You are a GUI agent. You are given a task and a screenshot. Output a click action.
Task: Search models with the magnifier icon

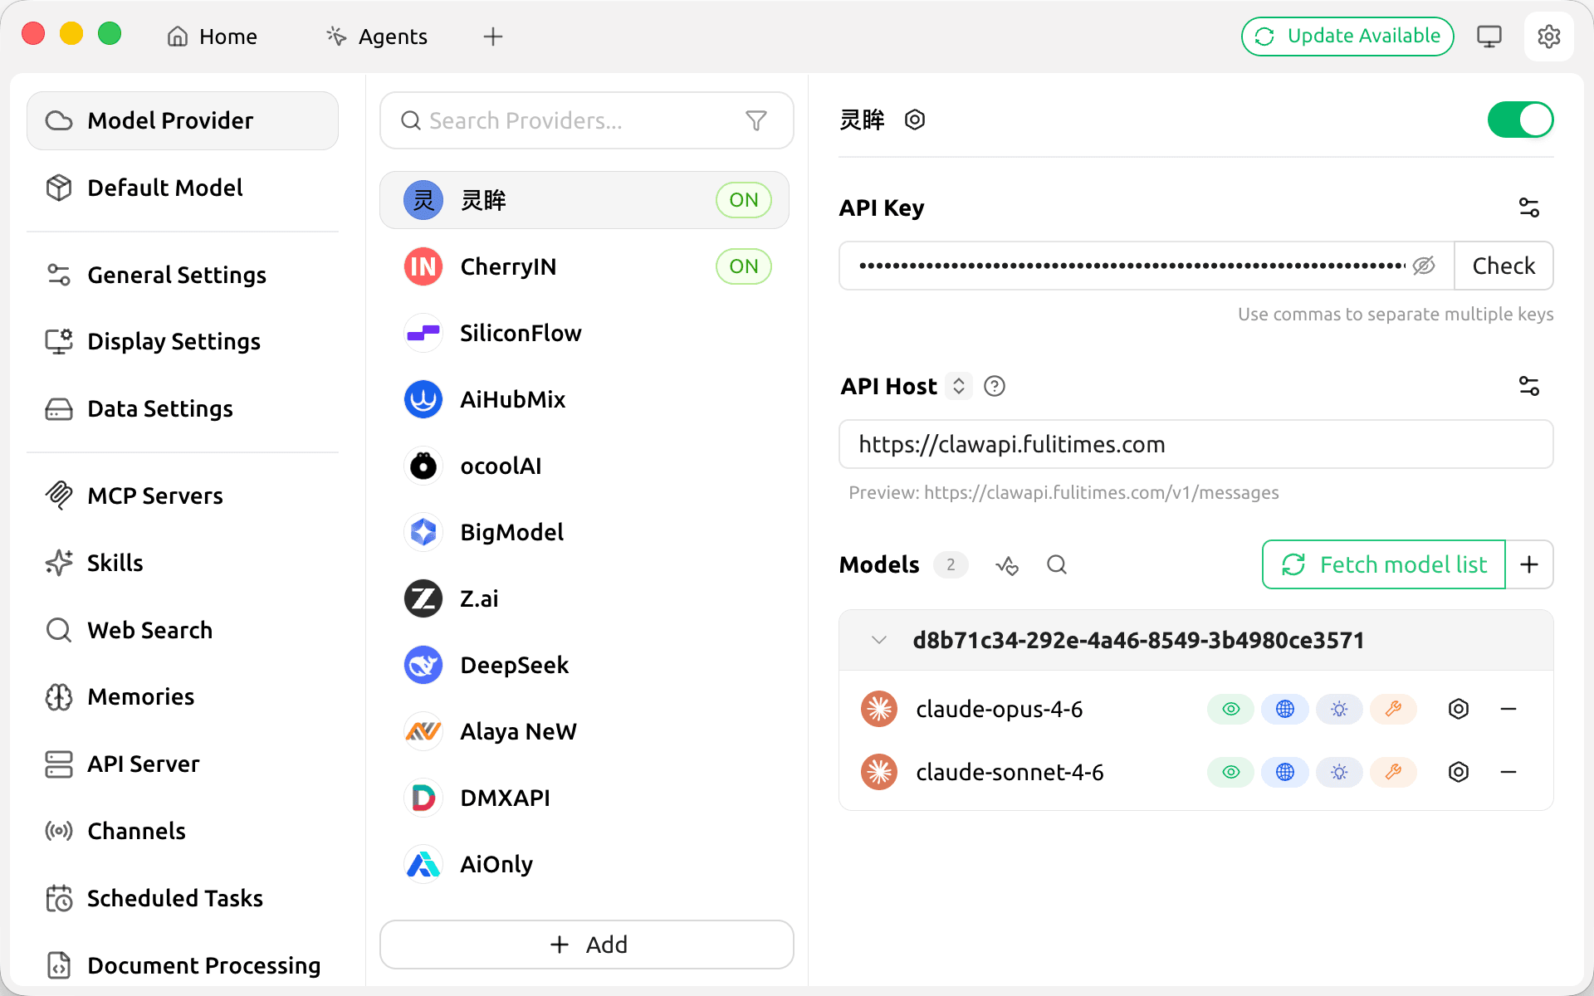pos(1057,565)
